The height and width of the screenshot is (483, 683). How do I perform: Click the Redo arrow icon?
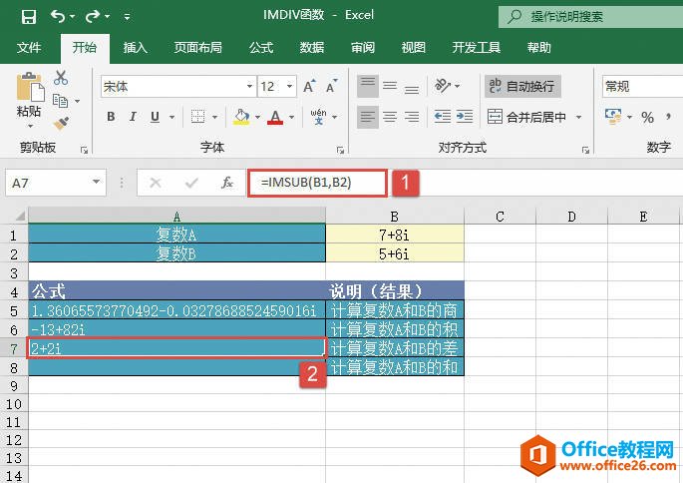[93, 17]
